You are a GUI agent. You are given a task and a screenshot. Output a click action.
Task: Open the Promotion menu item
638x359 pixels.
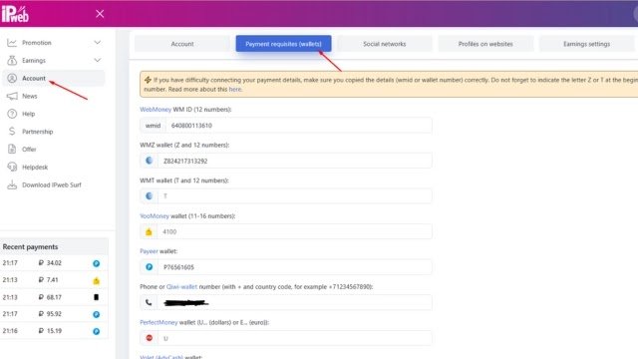[x=54, y=43]
